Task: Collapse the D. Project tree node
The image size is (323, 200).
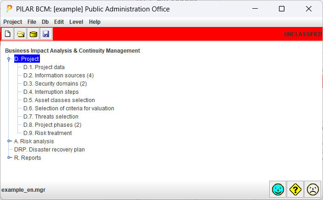Action: (9, 59)
